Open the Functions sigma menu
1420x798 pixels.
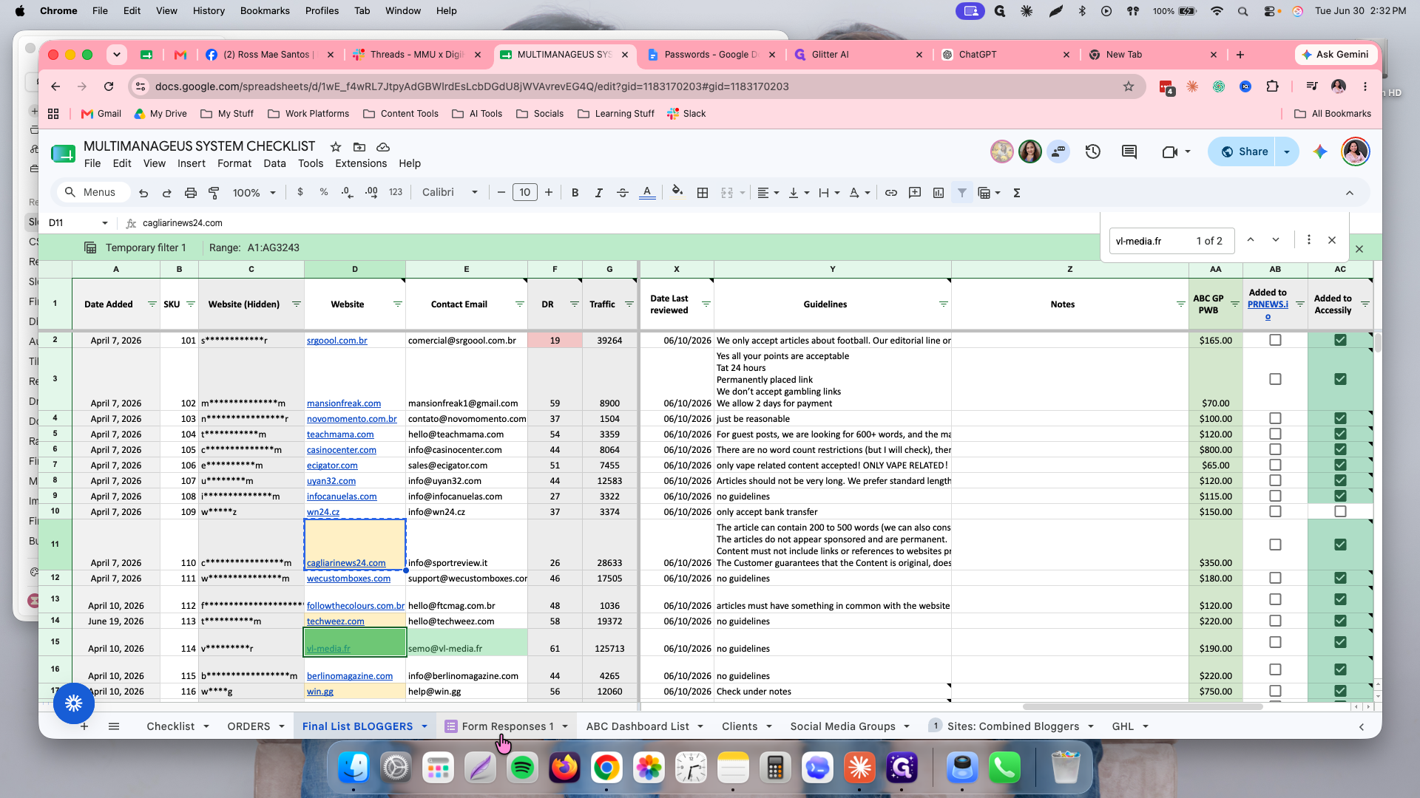[x=1017, y=193]
